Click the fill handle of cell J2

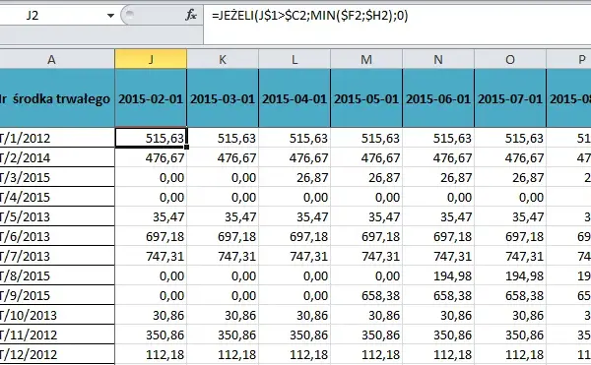pos(187,148)
